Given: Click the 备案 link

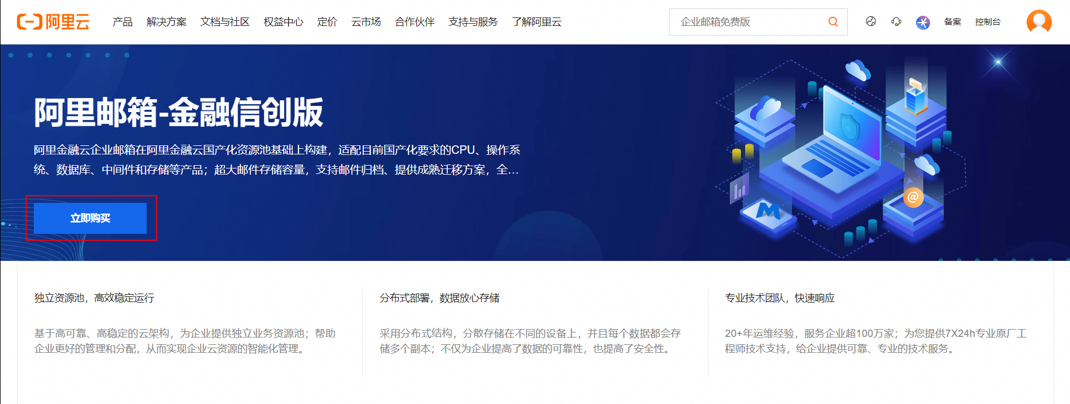Looking at the screenshot, I should pos(952,22).
